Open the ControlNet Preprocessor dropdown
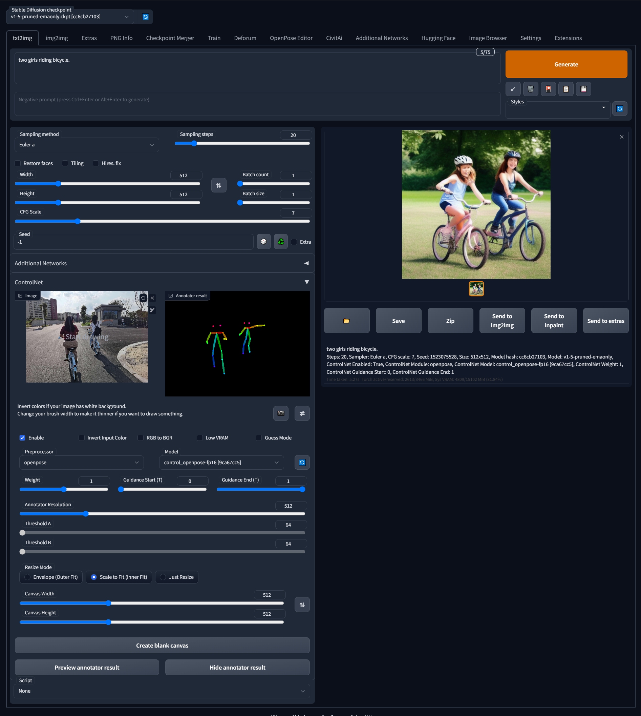 click(81, 462)
